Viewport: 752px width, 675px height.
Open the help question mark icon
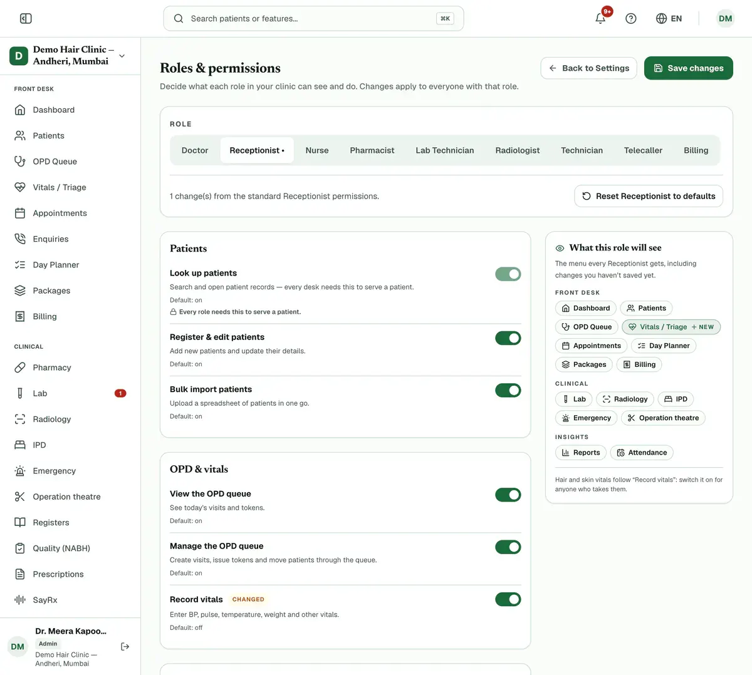(x=631, y=19)
